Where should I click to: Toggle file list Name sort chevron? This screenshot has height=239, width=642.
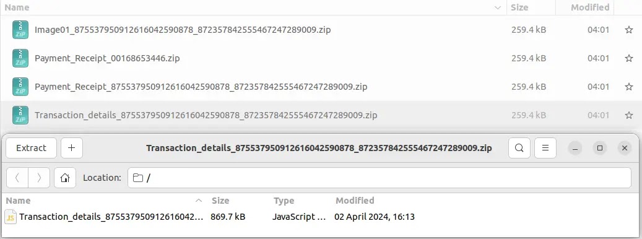click(498, 7)
